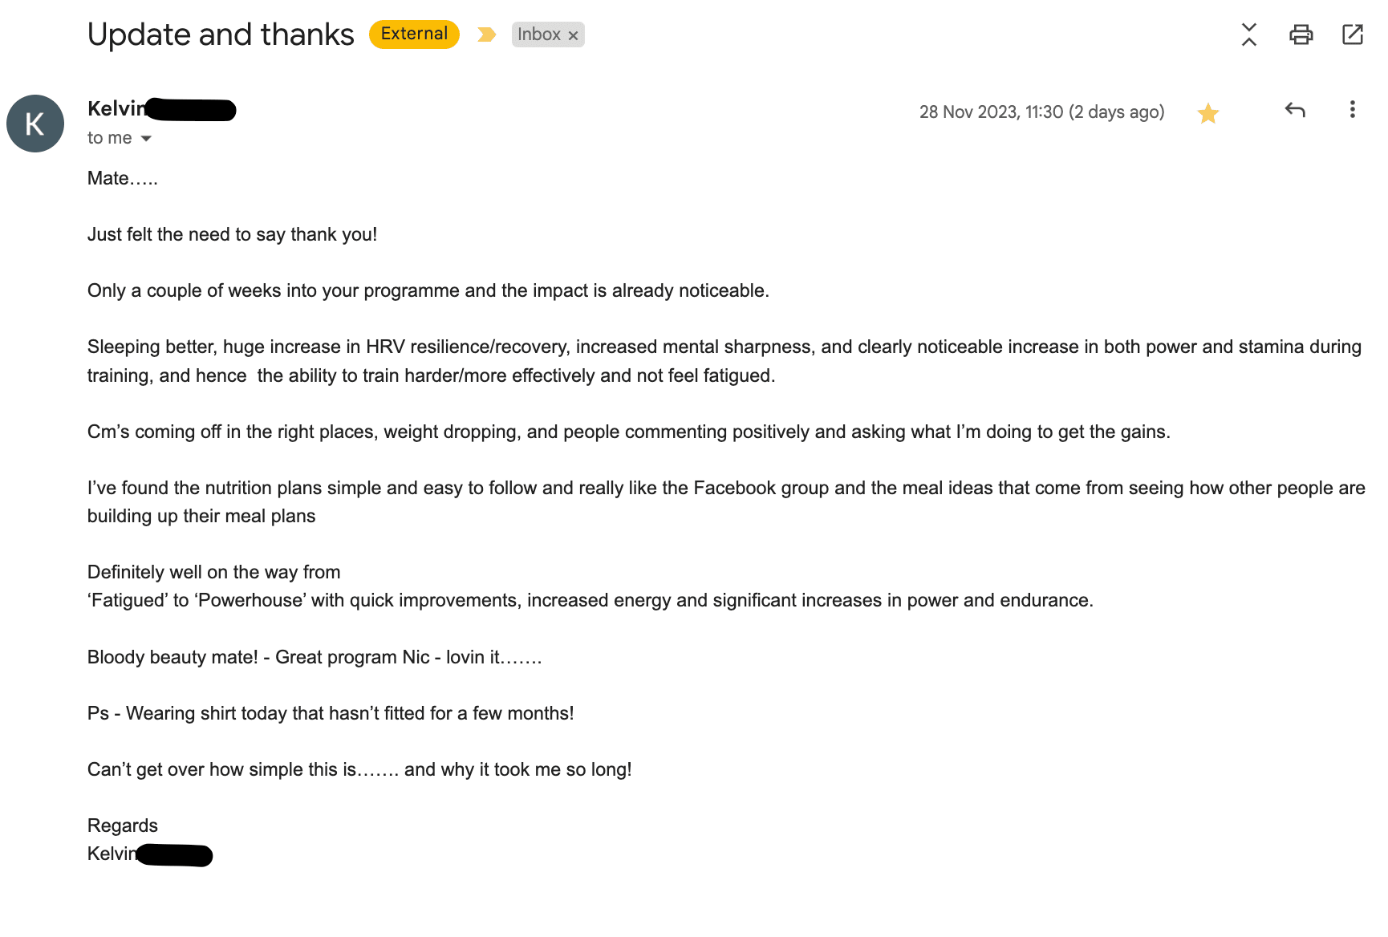Toggle the yellow star on this email

tap(1208, 113)
